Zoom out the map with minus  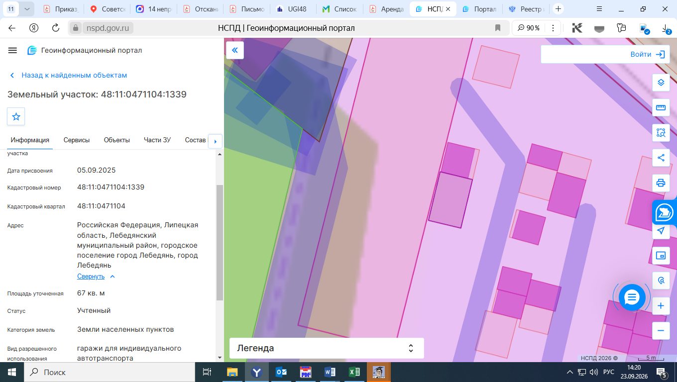pos(661,330)
